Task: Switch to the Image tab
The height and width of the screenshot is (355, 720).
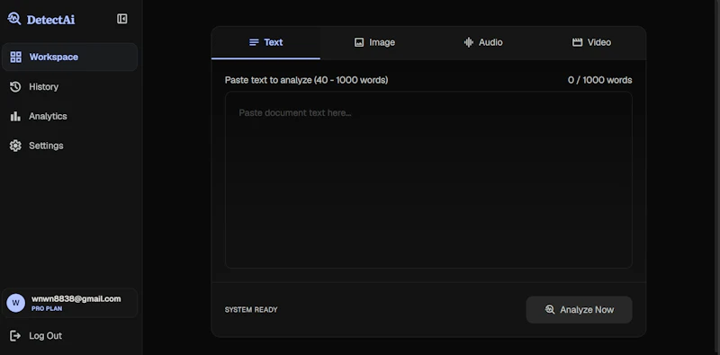Action: 374,42
